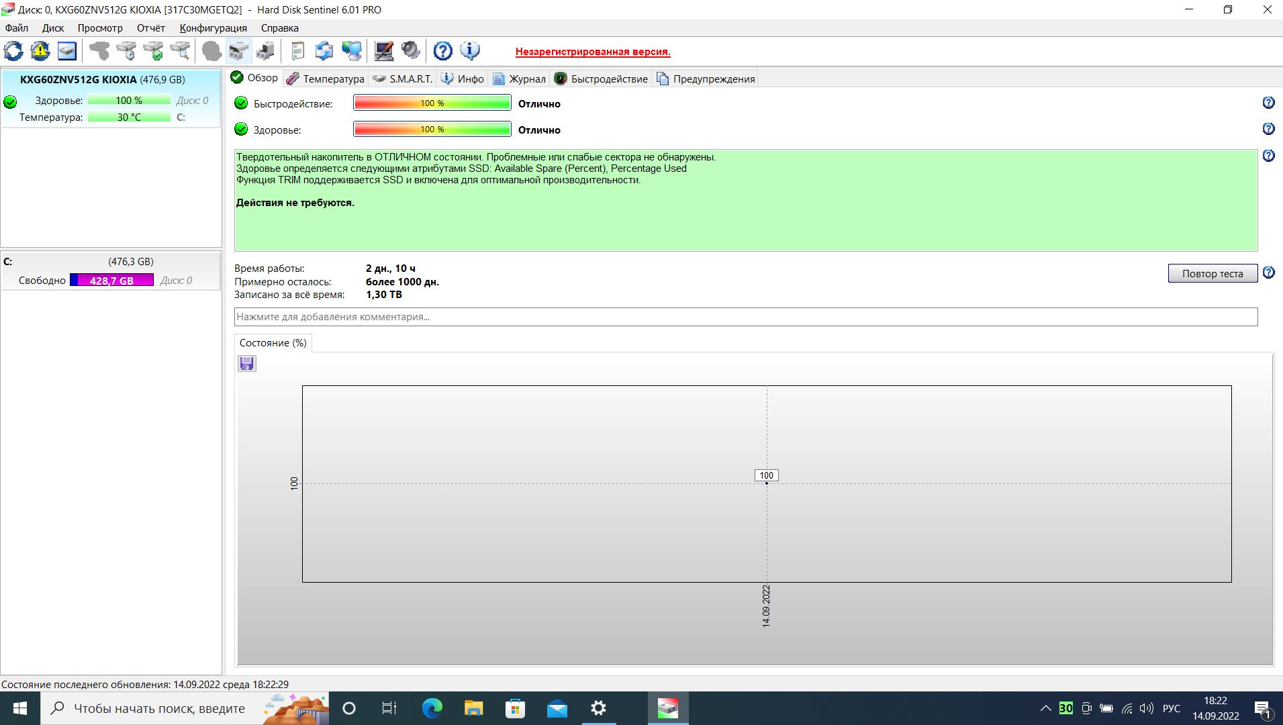The height and width of the screenshot is (725, 1283).
Task: Click the disk and tower toolbar icon
Action: click(x=266, y=51)
